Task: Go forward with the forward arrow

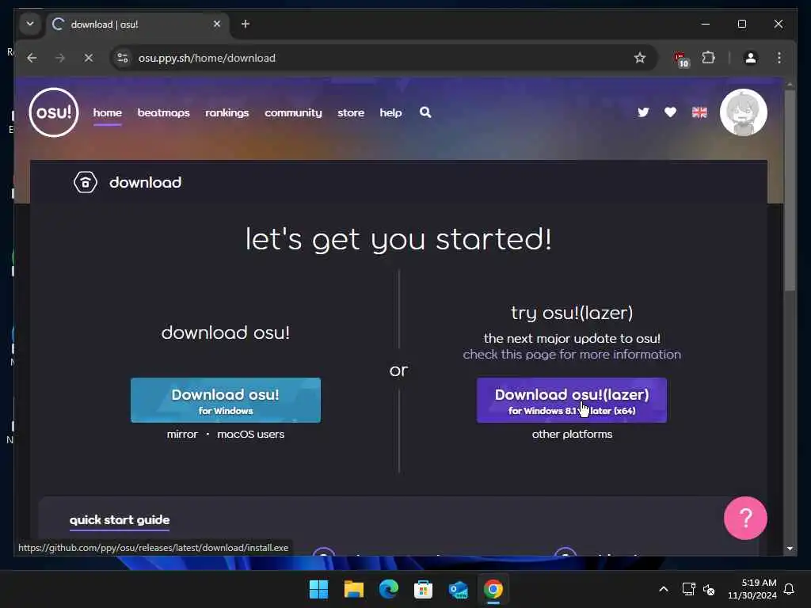Action: [x=60, y=58]
